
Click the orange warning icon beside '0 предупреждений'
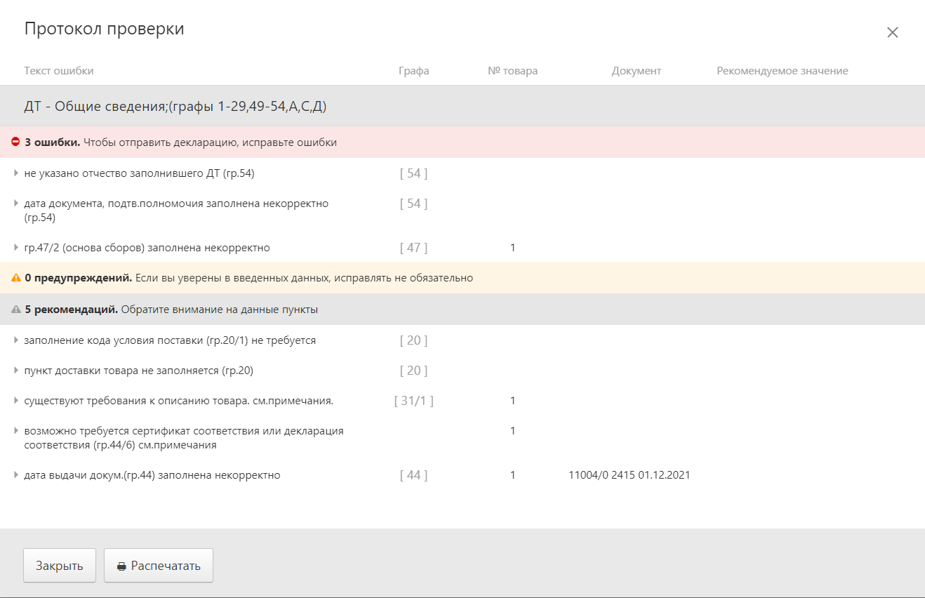tap(15, 278)
